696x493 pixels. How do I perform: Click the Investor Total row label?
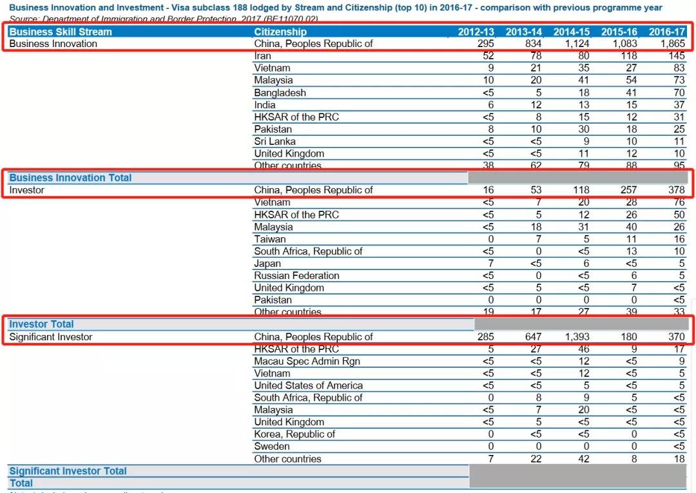[41, 324]
